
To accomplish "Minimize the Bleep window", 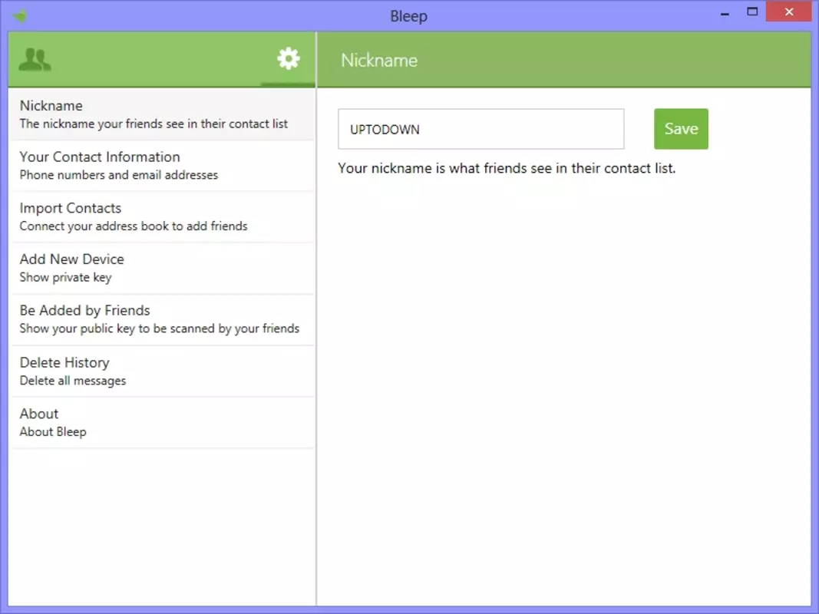I will point(725,14).
